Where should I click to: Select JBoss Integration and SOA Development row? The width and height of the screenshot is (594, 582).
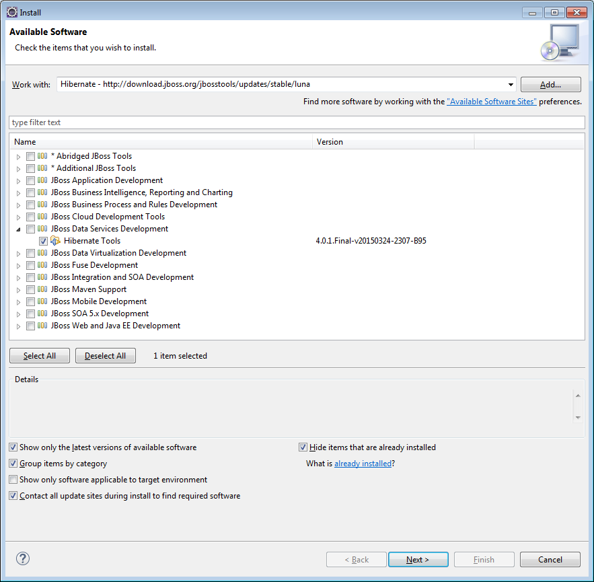point(122,277)
